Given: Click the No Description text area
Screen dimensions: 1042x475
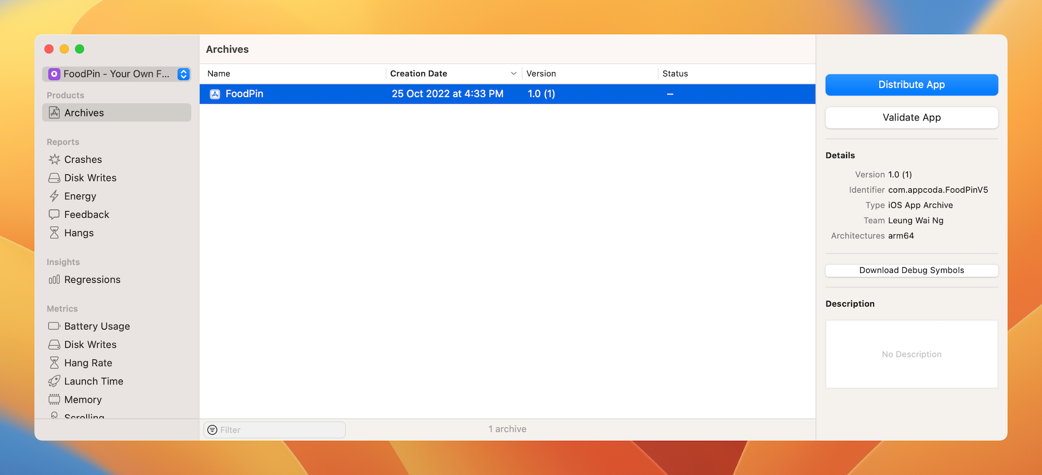Looking at the screenshot, I should [x=911, y=354].
